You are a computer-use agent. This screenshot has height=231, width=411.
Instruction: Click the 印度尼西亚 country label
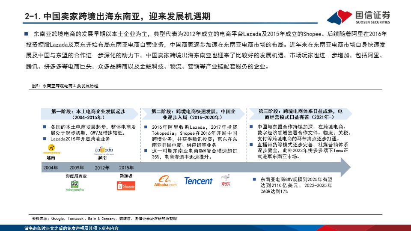pos(76,176)
